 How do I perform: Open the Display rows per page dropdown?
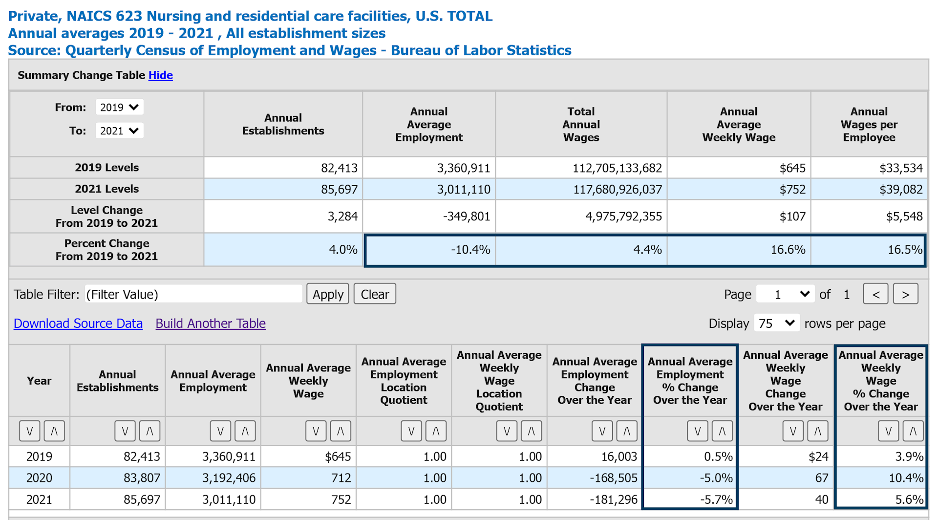pos(777,323)
